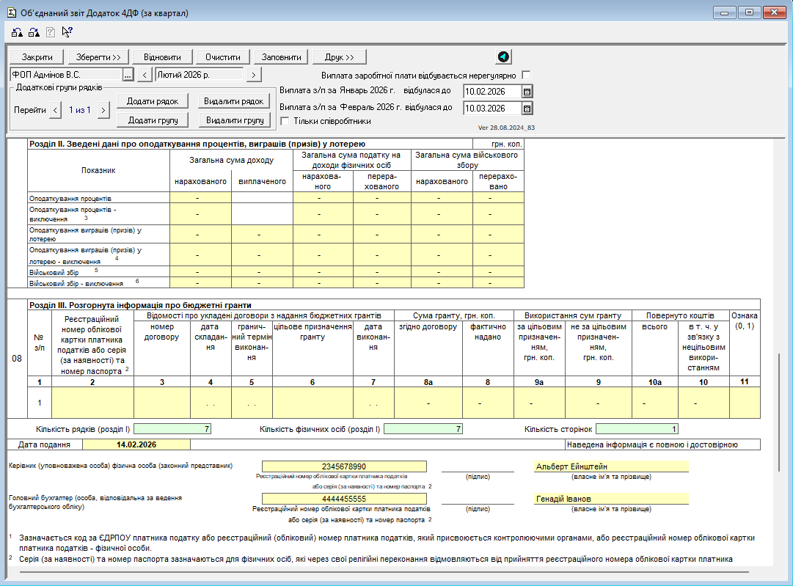The height and width of the screenshot is (586, 793).
Task: Activate the What's This help cursor icon
Action: click(67, 32)
